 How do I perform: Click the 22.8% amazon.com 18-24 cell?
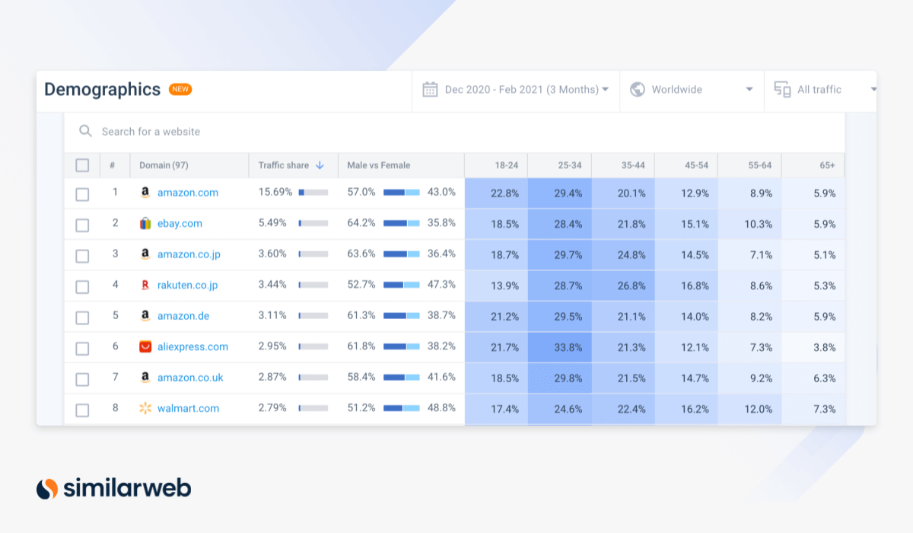click(496, 193)
